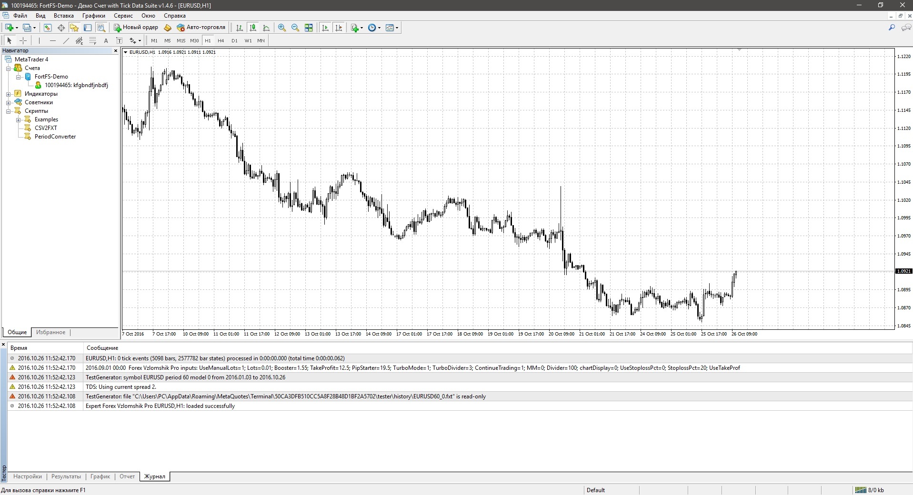Zoom out the chart with magnifier minus
Viewport: 913px width, 495px height.
pos(295,28)
